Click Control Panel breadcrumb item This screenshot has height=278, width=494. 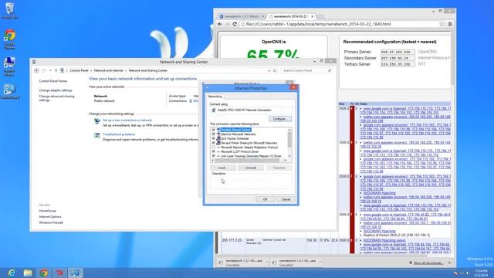[79, 70]
